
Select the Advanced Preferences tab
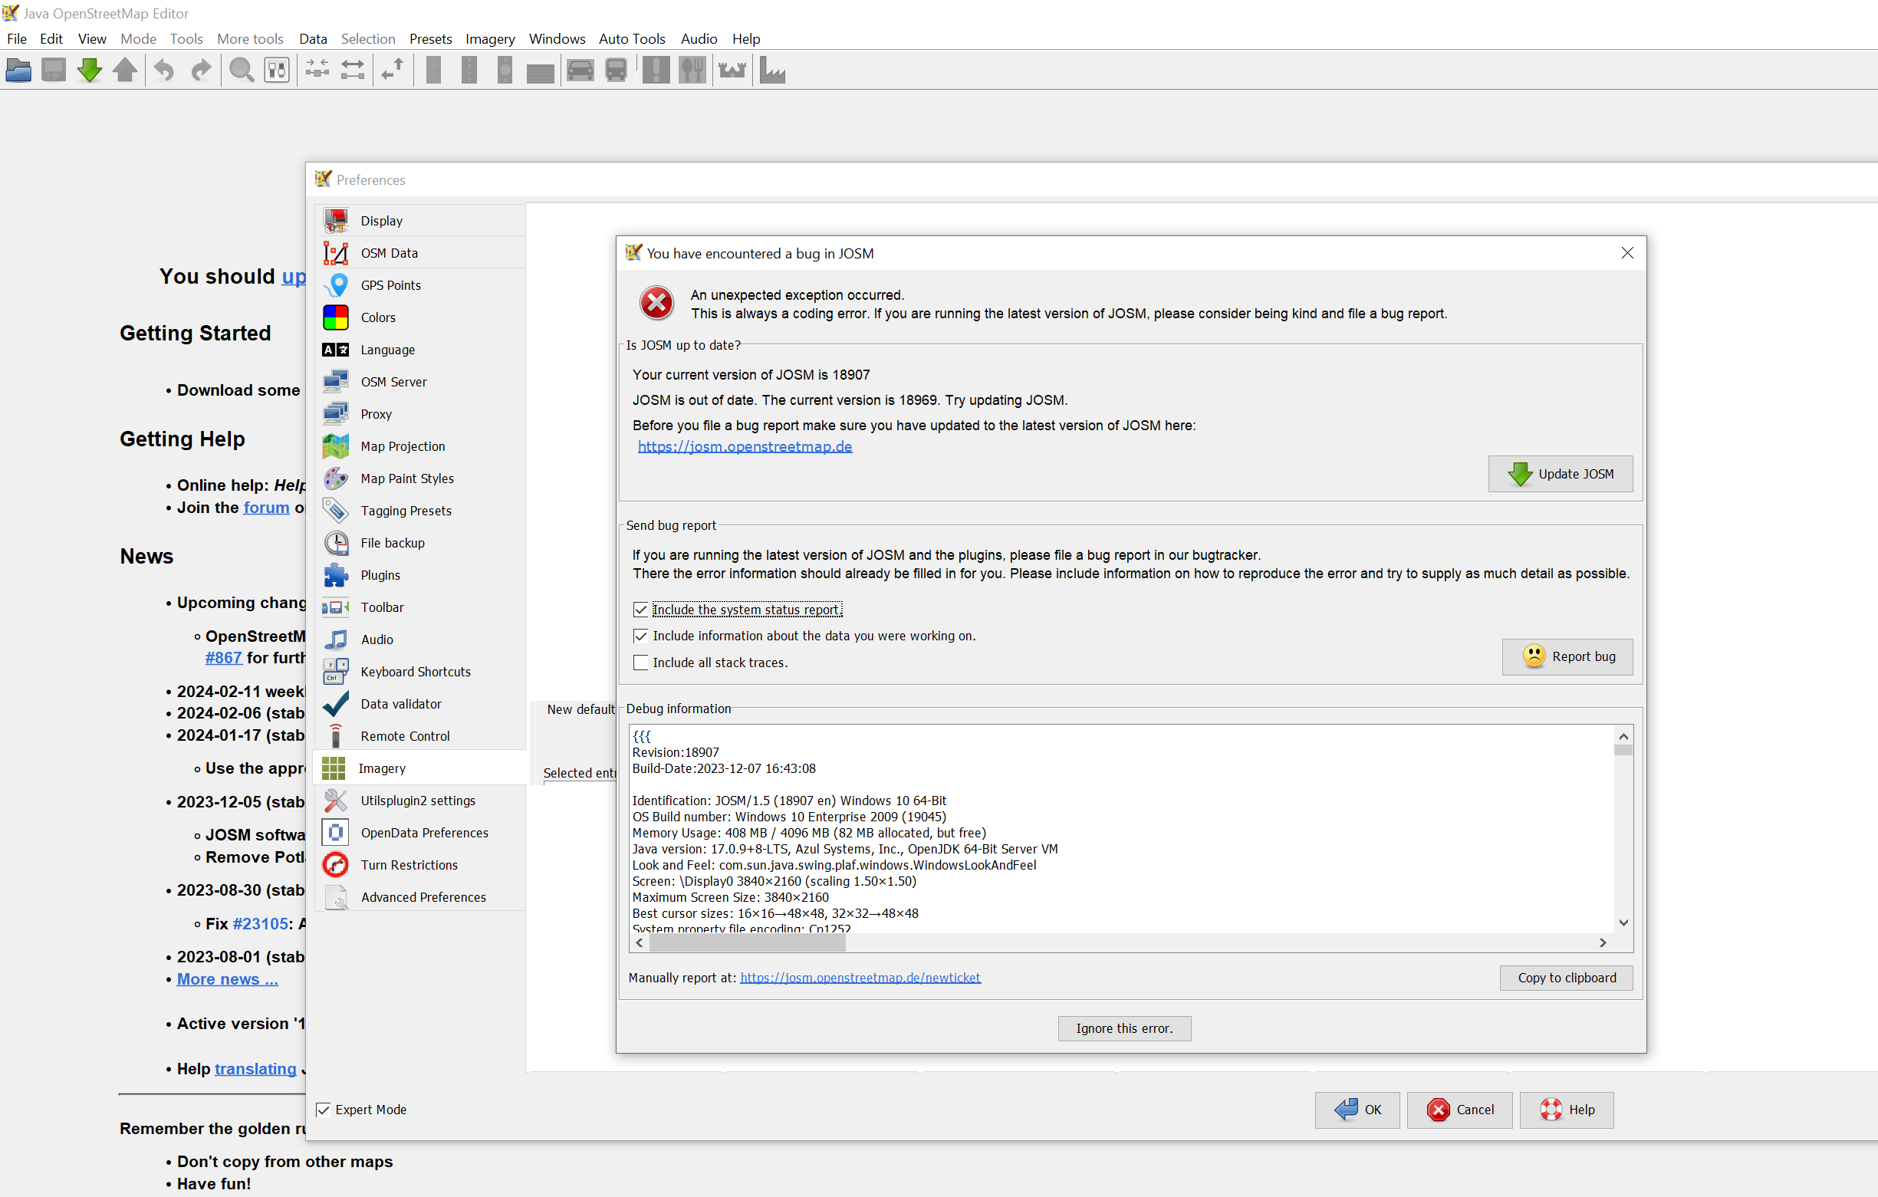tap(420, 896)
